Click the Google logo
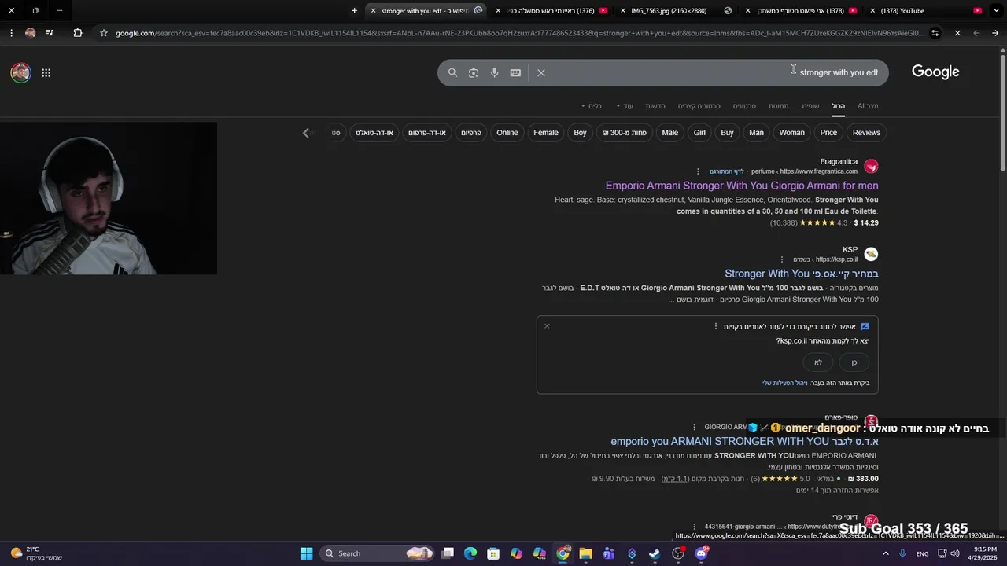Image resolution: width=1007 pixels, height=566 pixels. tap(935, 72)
